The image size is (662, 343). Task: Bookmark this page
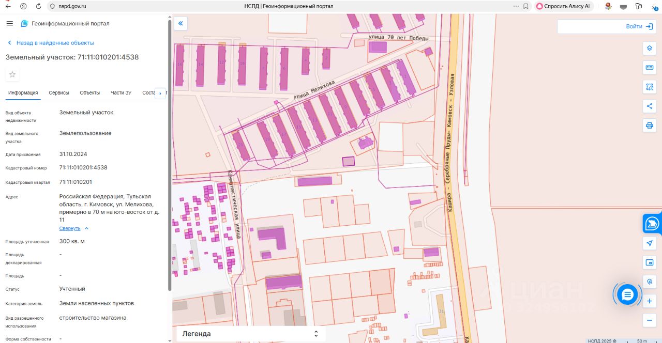pos(526,6)
